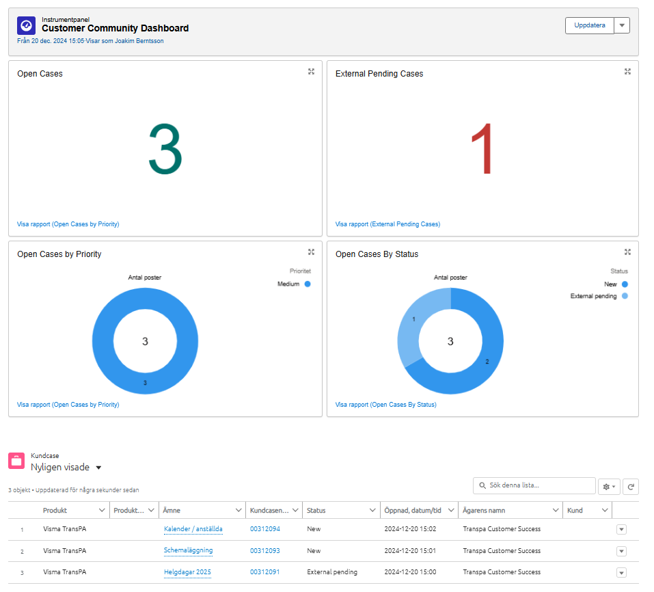Open list view settings gear menu
The height and width of the screenshot is (592, 654).
coord(608,487)
